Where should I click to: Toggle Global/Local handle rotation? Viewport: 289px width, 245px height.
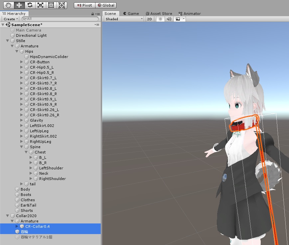(106, 5)
